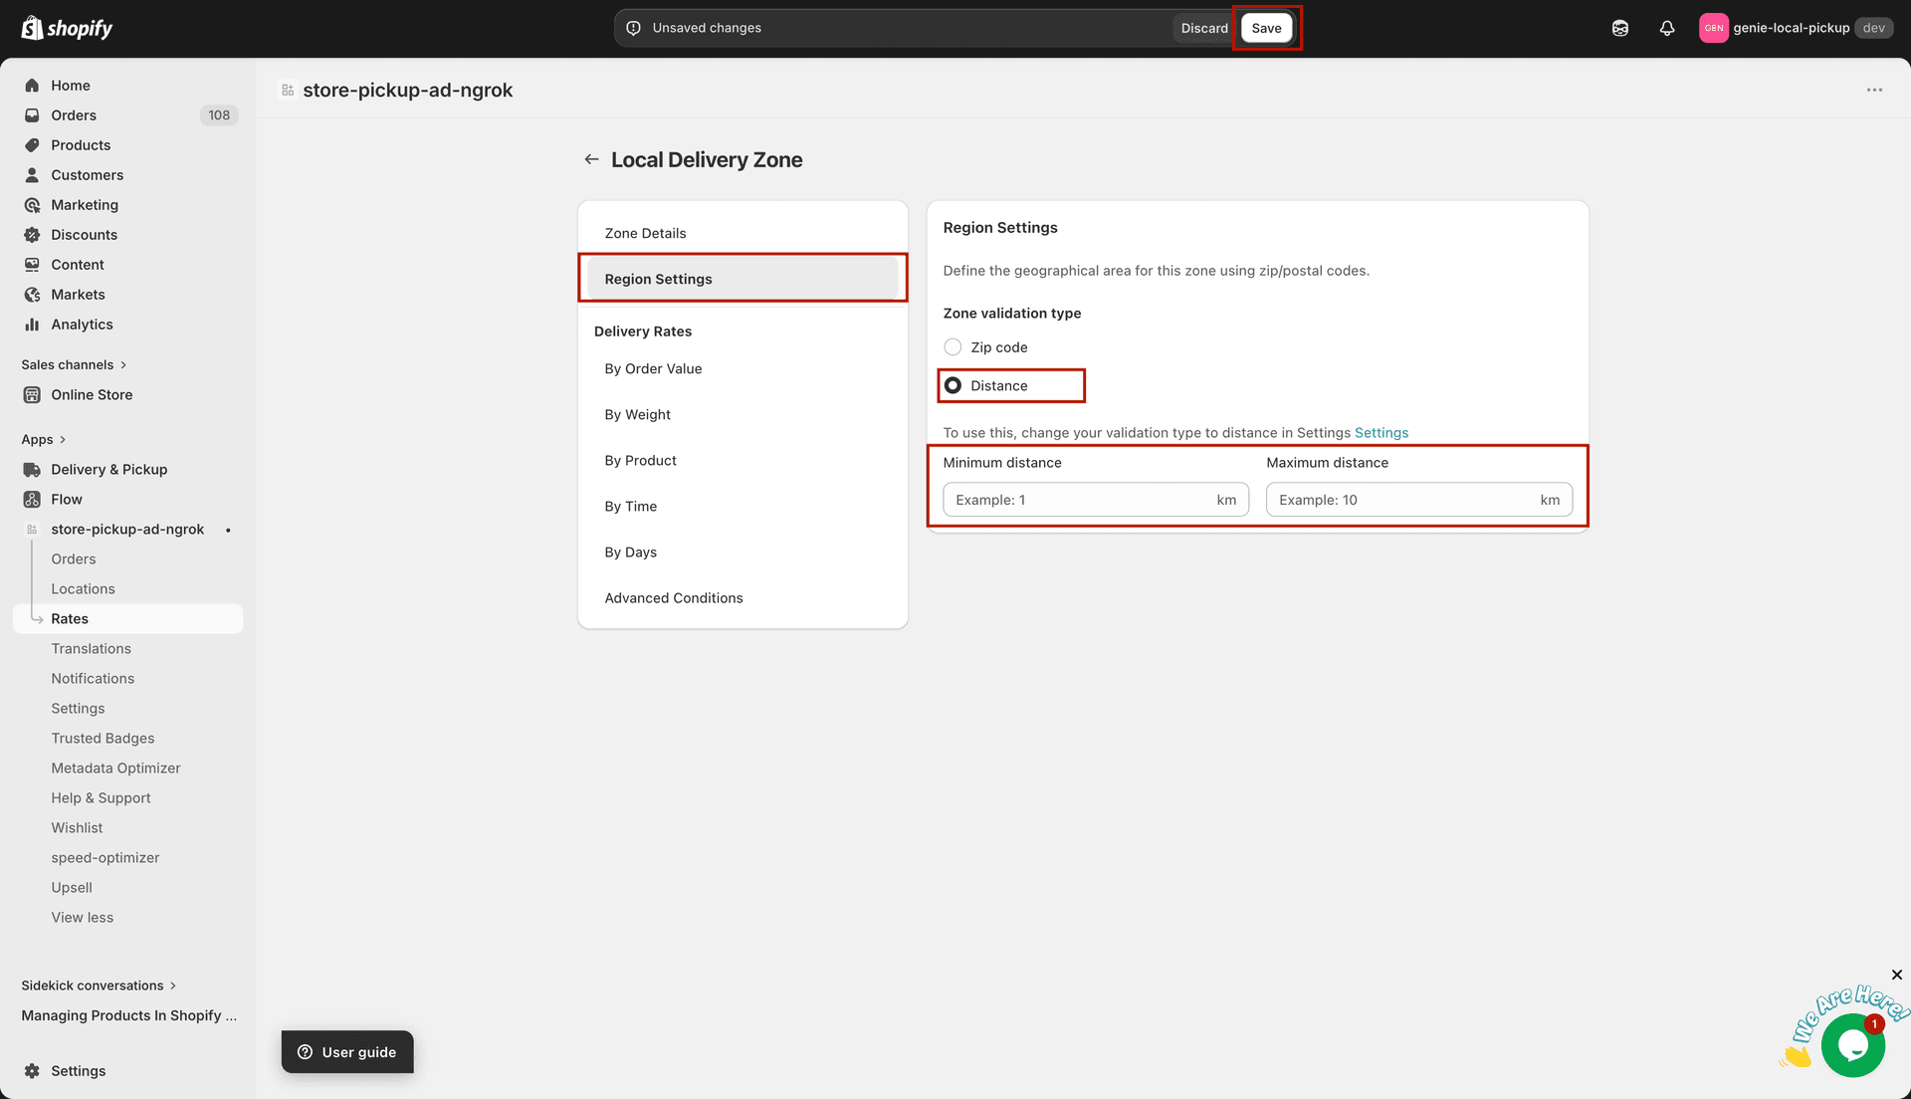Screen dimensions: 1911x1099
Task: Collapse app submenu with View less
Action: tap(83, 918)
